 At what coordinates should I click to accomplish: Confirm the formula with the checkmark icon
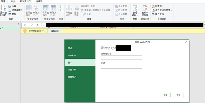click(x=32, y=25)
